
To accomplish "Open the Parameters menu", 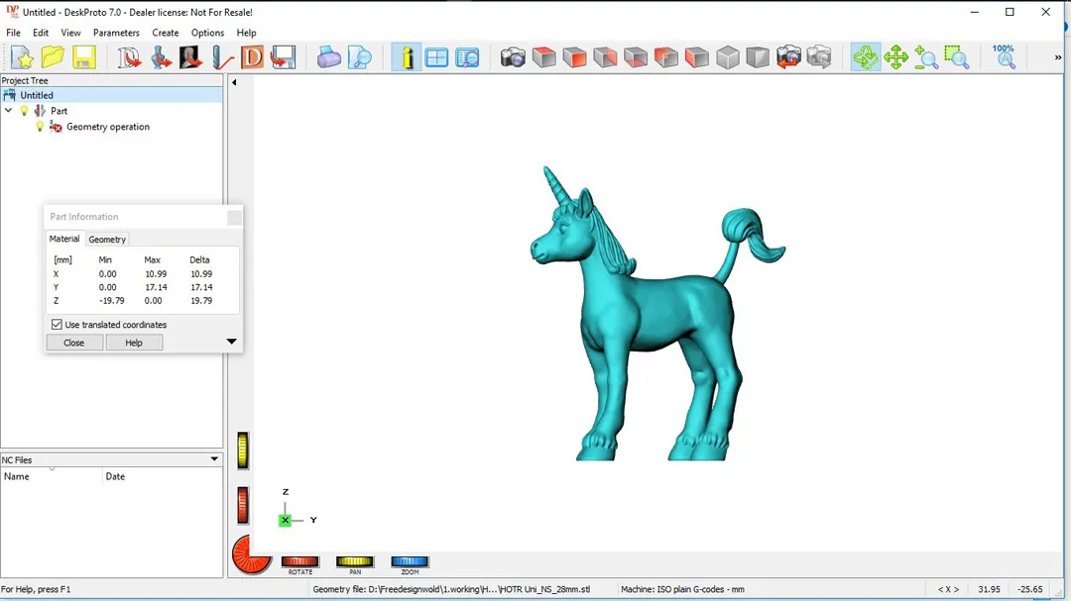I will (x=116, y=33).
